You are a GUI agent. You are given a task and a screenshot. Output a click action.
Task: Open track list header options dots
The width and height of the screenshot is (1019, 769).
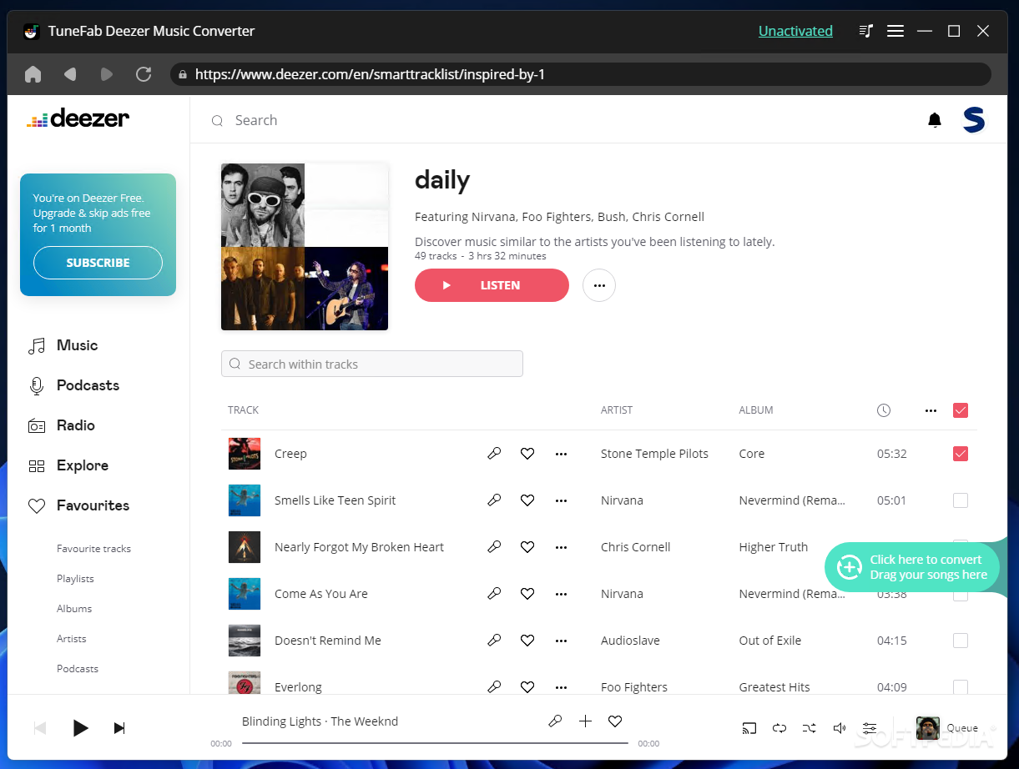coord(931,410)
